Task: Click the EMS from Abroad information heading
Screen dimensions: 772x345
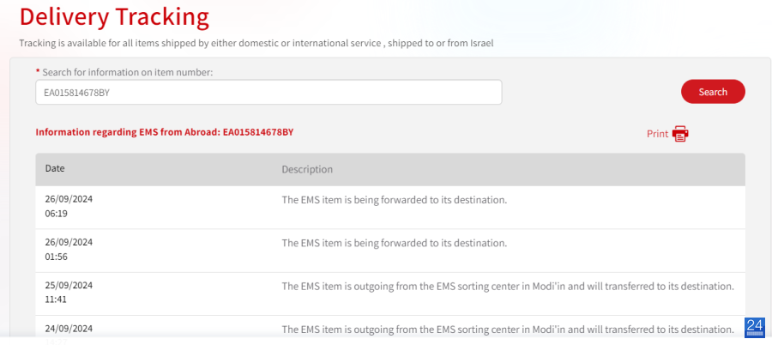Action: click(165, 132)
